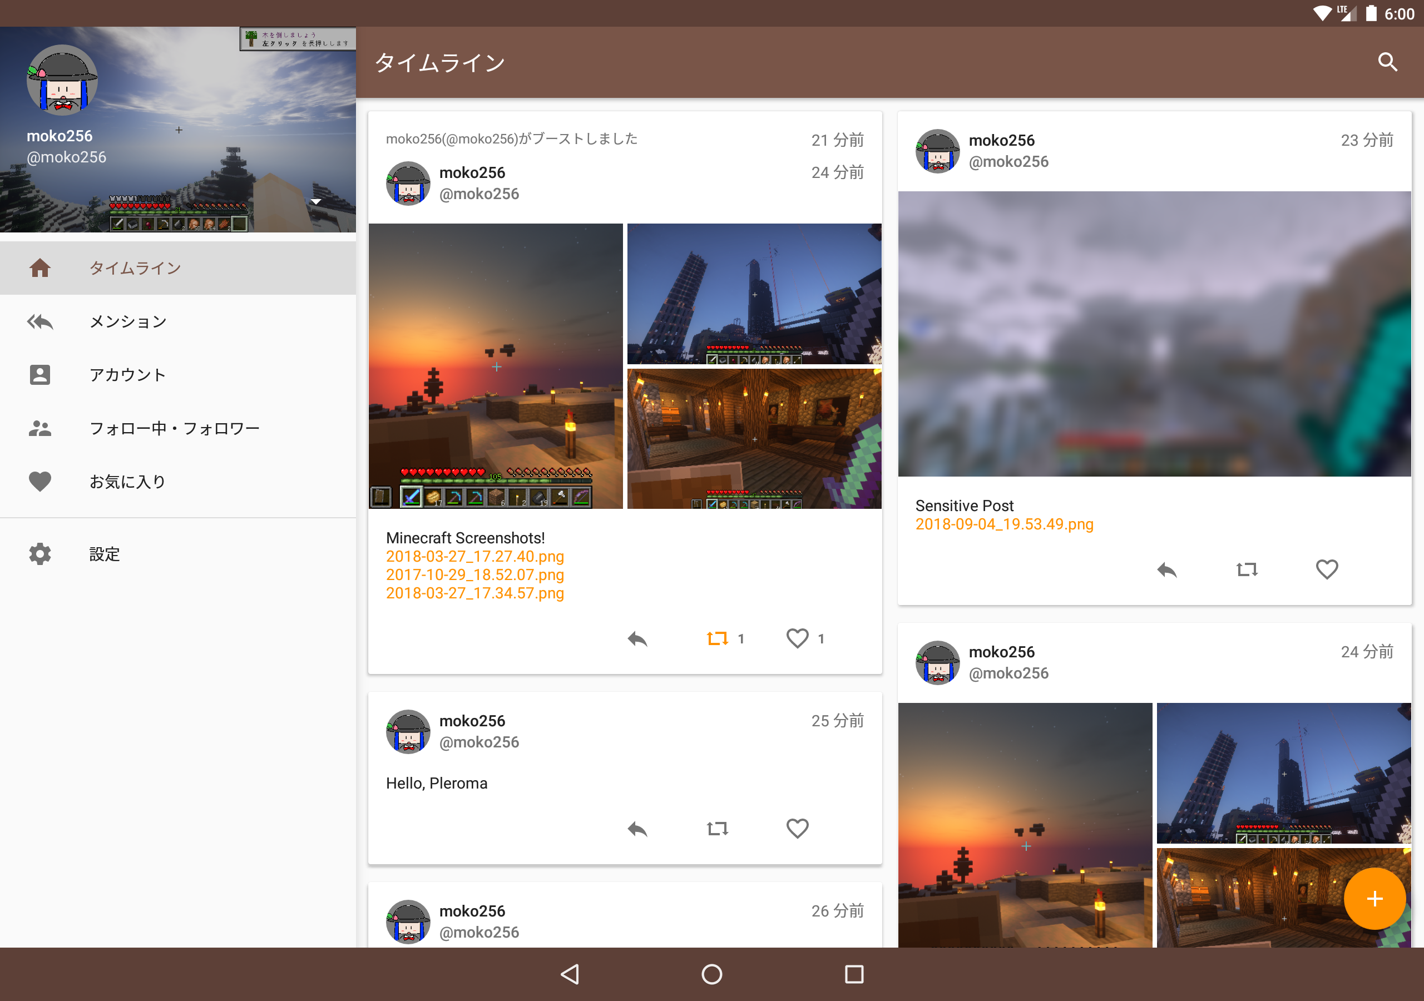Reply to the Minecraft Screenshots post
Image resolution: width=1424 pixels, height=1001 pixels.
coord(637,639)
